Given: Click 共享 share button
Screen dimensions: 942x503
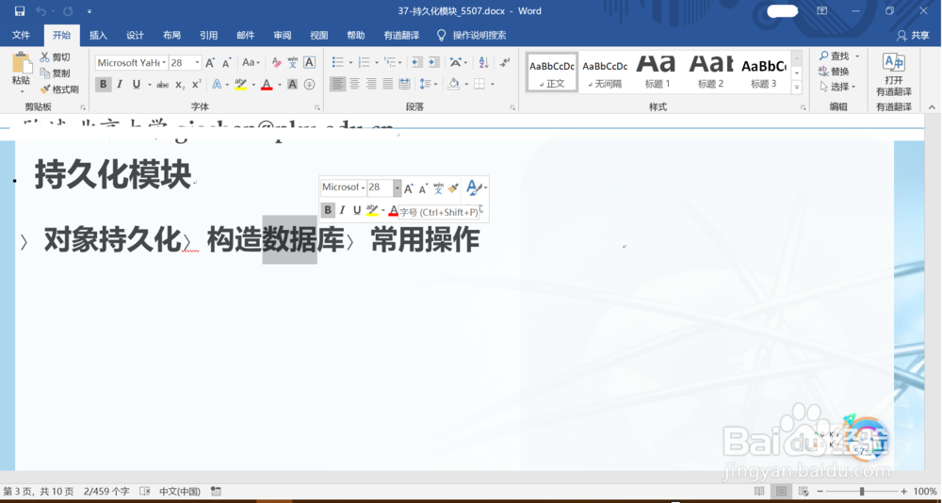Looking at the screenshot, I should [913, 36].
